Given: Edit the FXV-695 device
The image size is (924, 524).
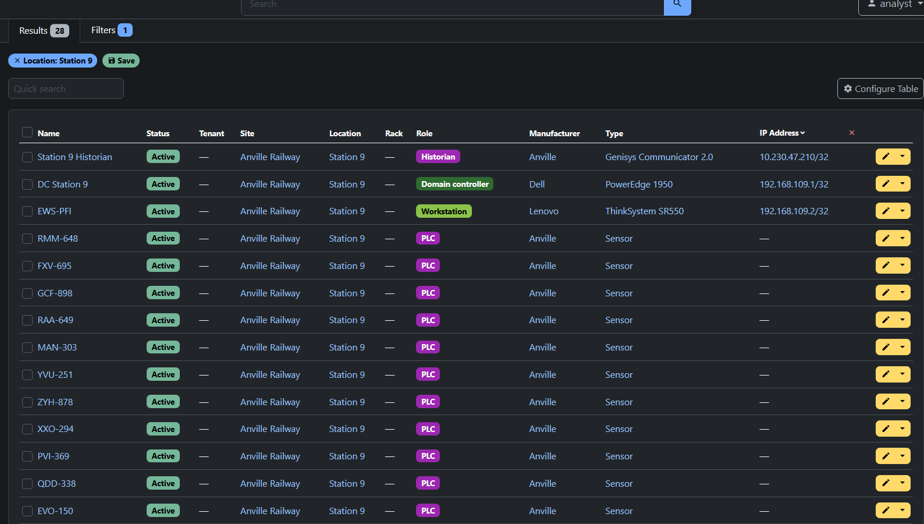Looking at the screenshot, I should pyautogui.click(x=886, y=265).
